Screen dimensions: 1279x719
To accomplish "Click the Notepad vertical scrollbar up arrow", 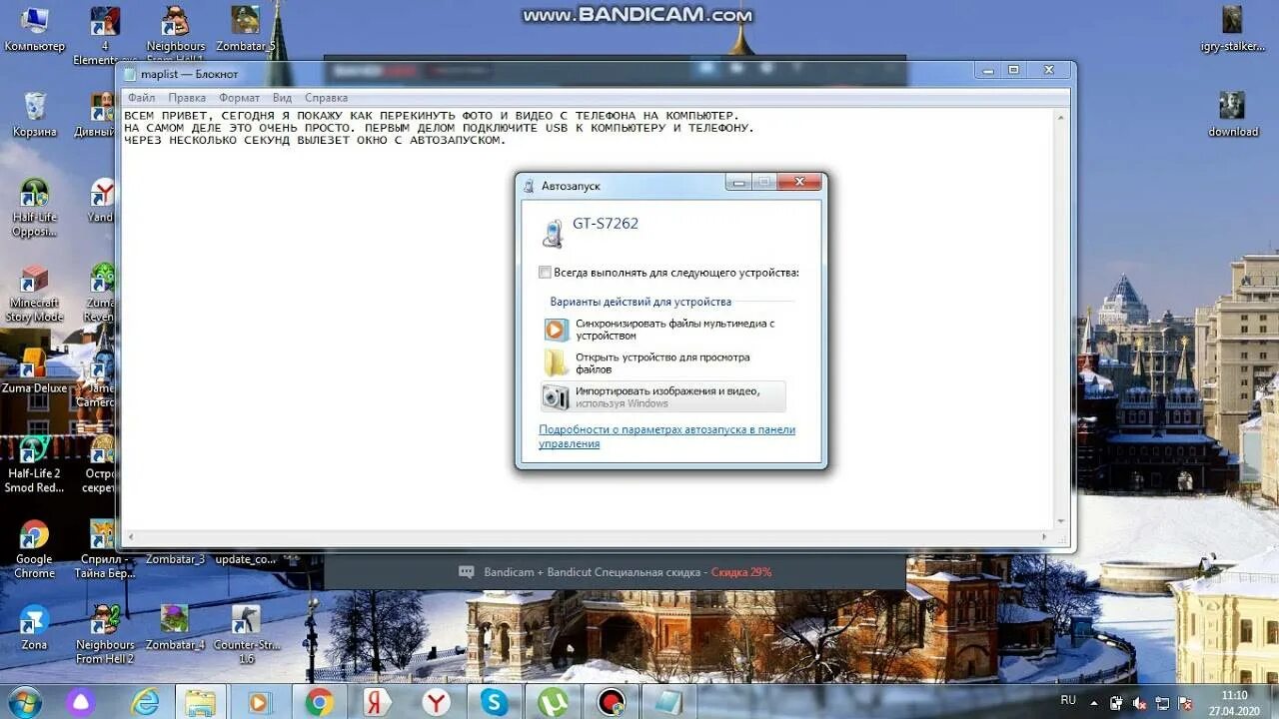I will click(x=1062, y=117).
